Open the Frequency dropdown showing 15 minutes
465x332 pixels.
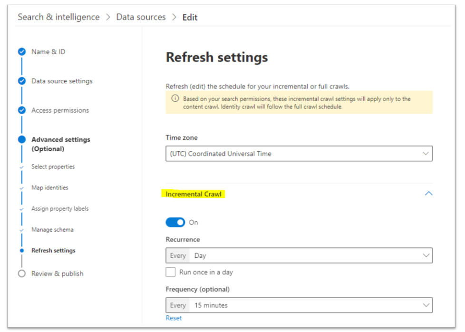coord(426,305)
